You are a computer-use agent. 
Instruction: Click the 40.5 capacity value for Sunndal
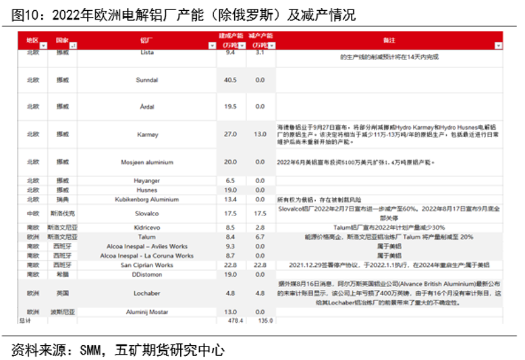coord(230,80)
